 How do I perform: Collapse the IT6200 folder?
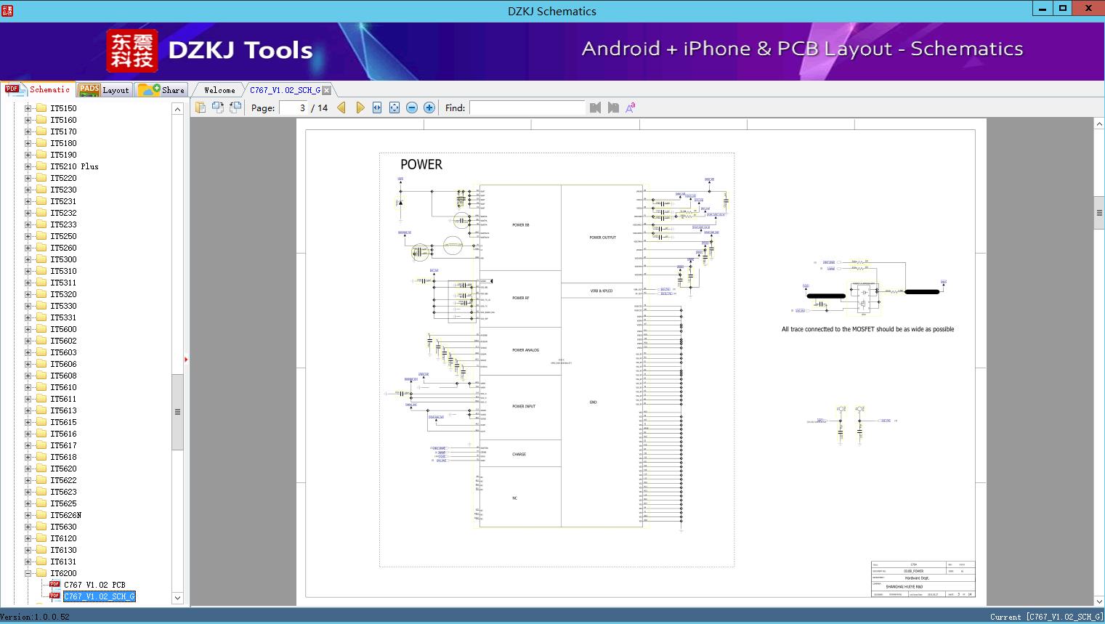point(28,573)
